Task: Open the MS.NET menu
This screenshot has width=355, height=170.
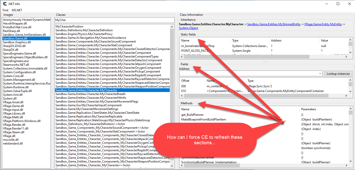Action: pos(17,10)
